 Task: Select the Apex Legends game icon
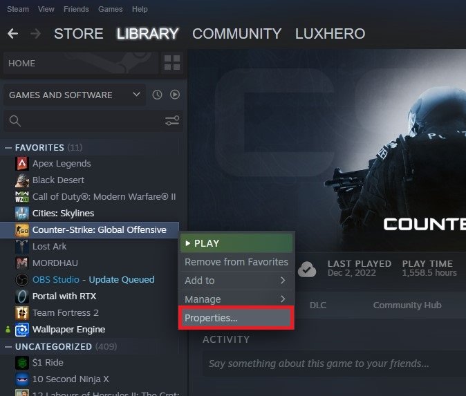click(22, 164)
